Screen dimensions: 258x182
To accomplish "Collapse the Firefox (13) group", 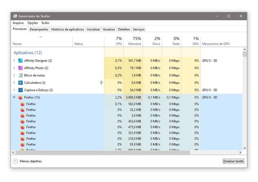I will (x=14, y=97).
